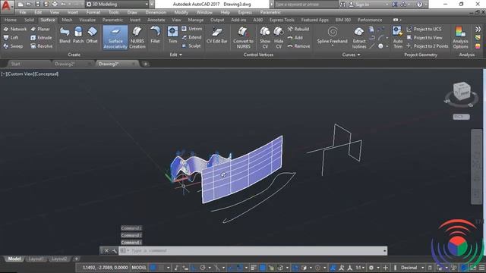Expand the Edit panel dropdown

coord(175,55)
